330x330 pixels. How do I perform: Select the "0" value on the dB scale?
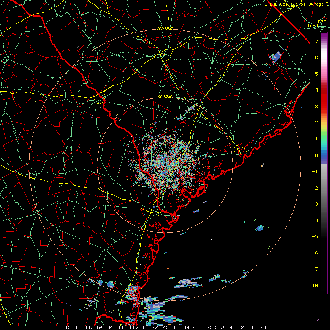tap(316, 155)
